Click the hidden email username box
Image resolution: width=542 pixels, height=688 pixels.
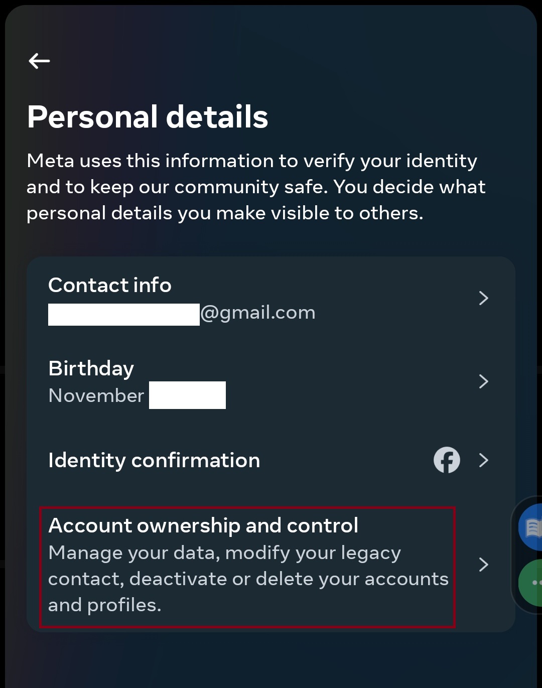click(x=124, y=315)
